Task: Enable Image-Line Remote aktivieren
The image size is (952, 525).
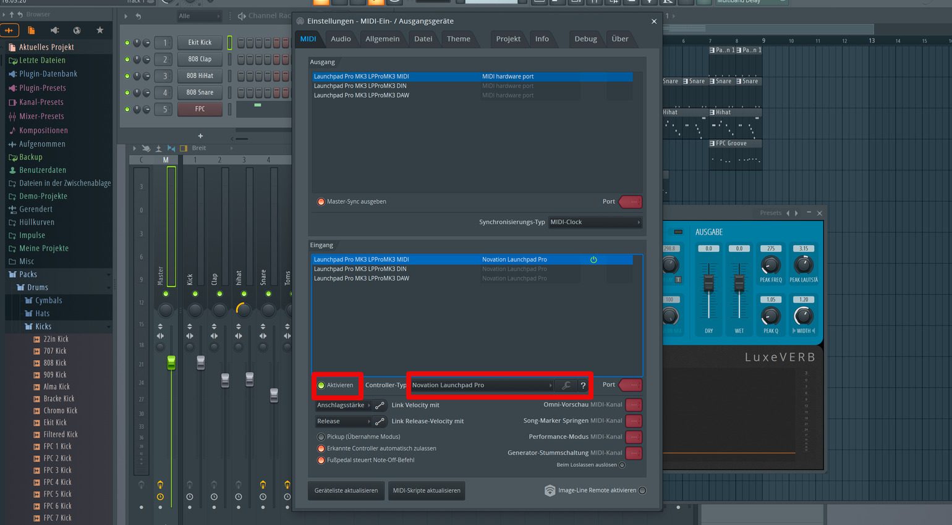Action: 642,490
